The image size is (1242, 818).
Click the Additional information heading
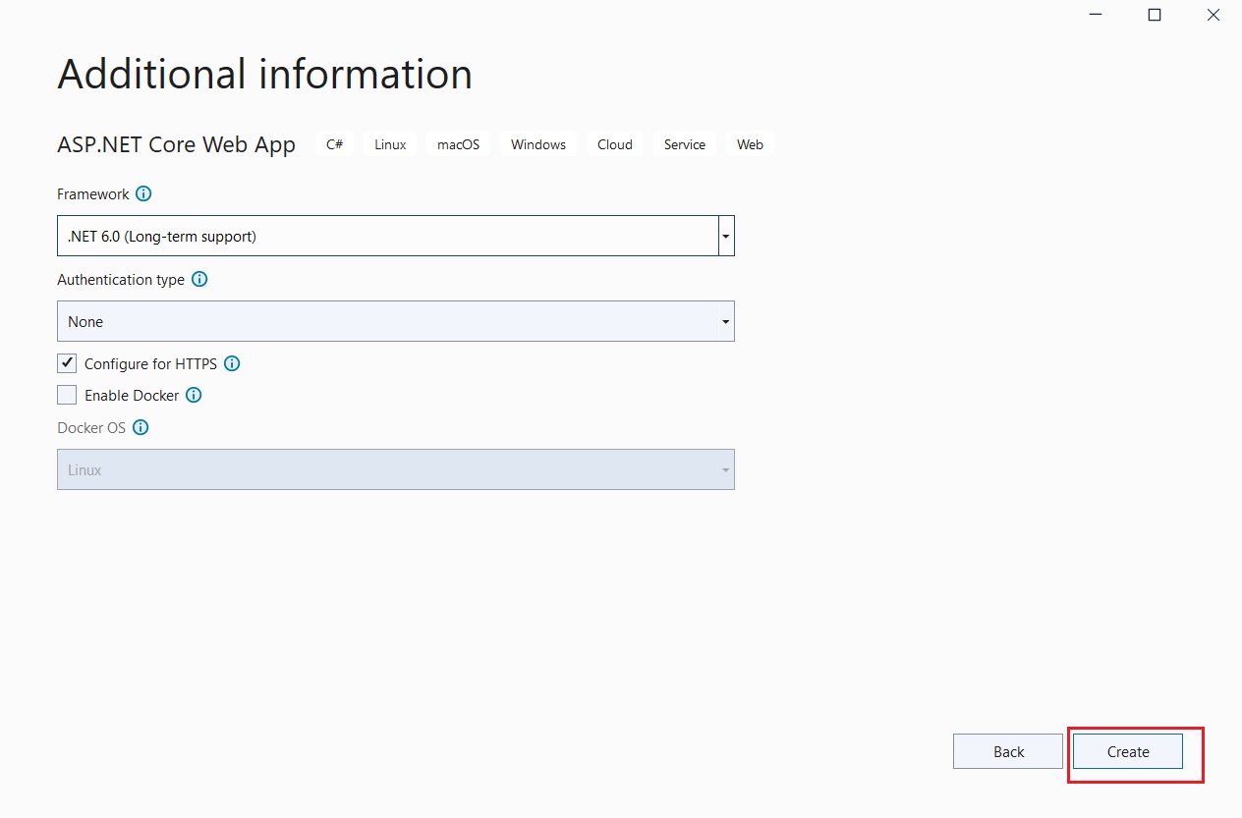click(265, 75)
